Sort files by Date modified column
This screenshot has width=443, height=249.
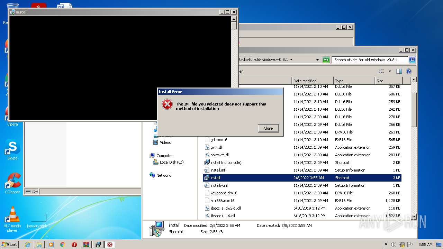click(313, 81)
